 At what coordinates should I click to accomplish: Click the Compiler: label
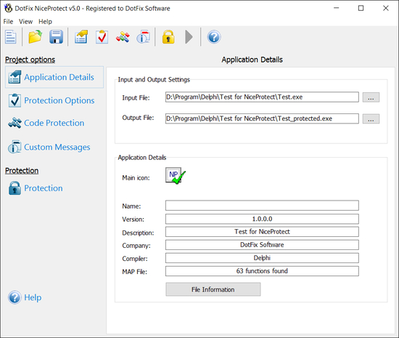click(135, 259)
